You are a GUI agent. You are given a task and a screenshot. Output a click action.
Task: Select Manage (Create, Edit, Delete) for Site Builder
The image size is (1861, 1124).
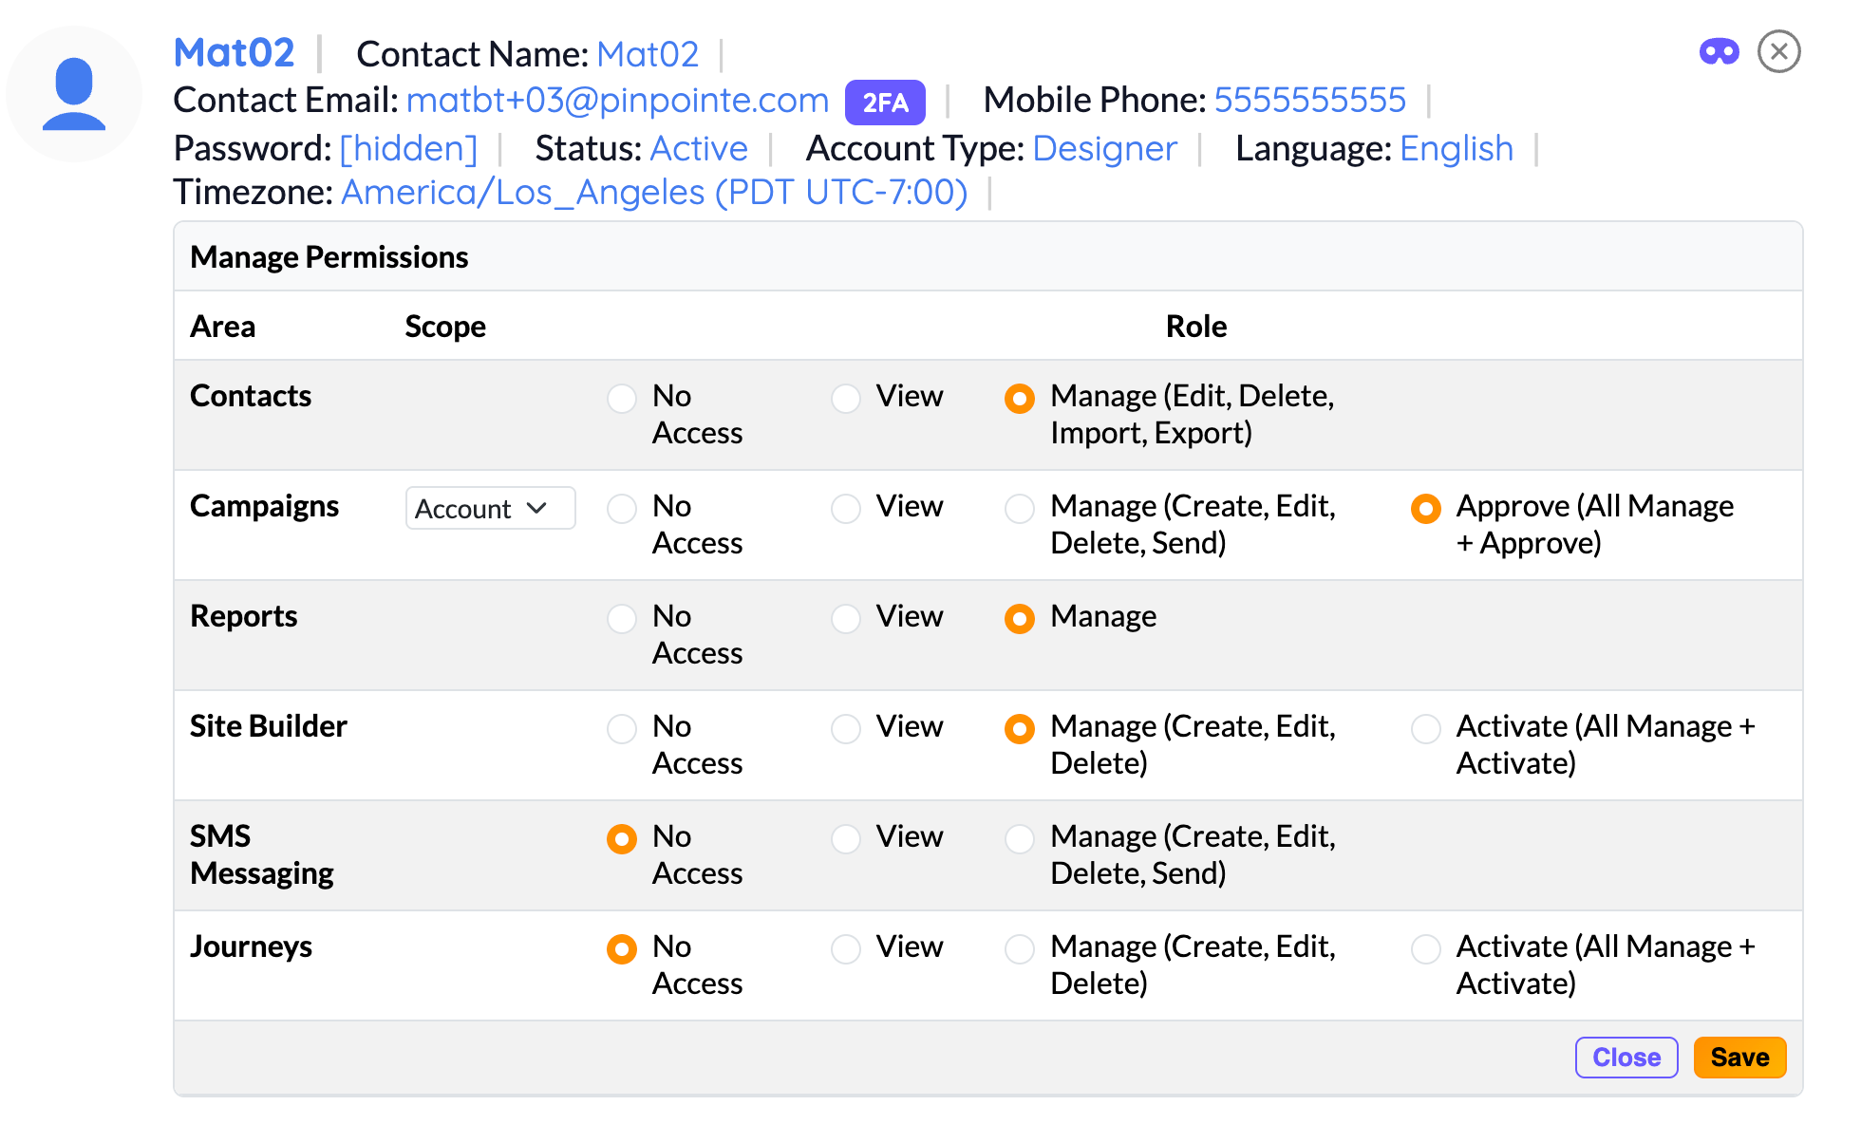point(1020,728)
